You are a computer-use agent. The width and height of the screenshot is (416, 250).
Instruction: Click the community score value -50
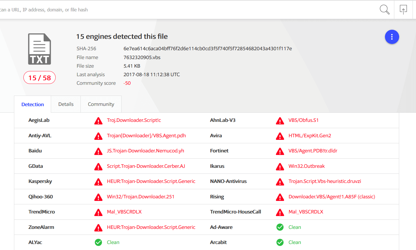pyautogui.click(x=127, y=83)
